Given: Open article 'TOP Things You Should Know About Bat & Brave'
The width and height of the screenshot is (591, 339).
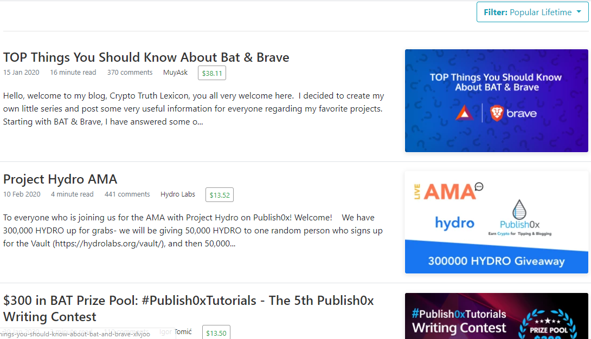Looking at the screenshot, I should (x=146, y=57).
